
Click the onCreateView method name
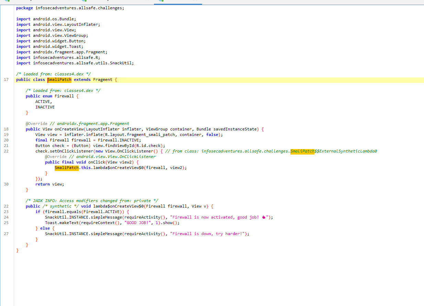point(69,129)
